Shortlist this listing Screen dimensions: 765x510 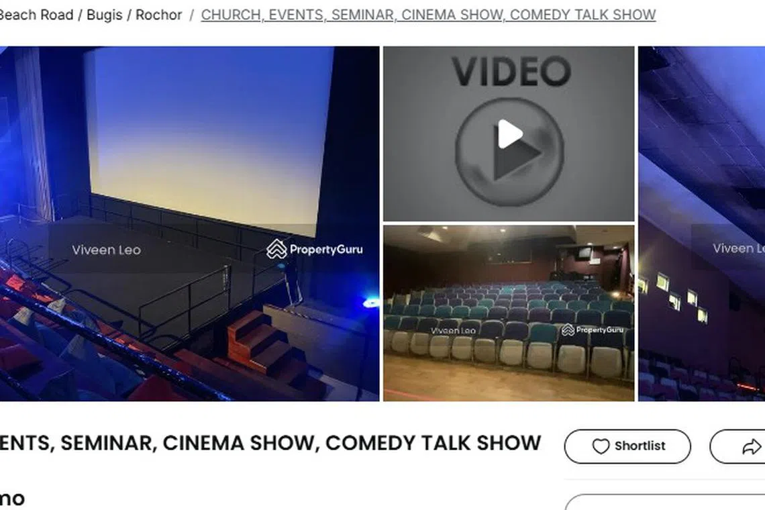coord(627,446)
